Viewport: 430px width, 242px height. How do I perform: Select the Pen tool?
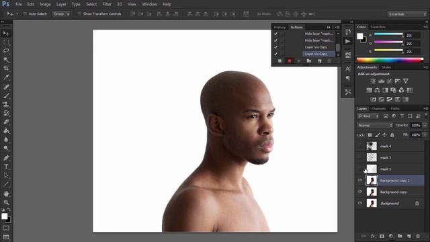point(6,158)
